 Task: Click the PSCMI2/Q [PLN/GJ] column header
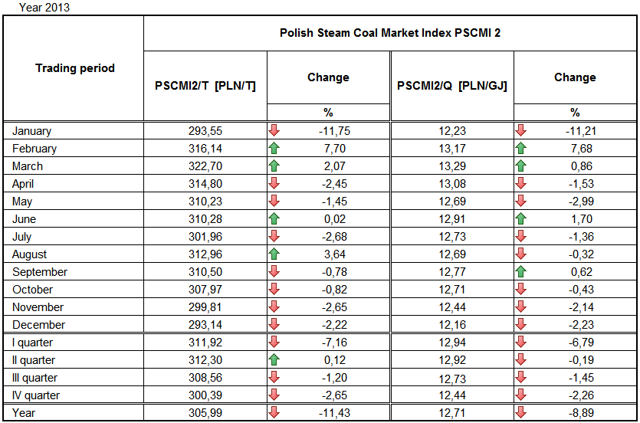pyautogui.click(x=452, y=86)
